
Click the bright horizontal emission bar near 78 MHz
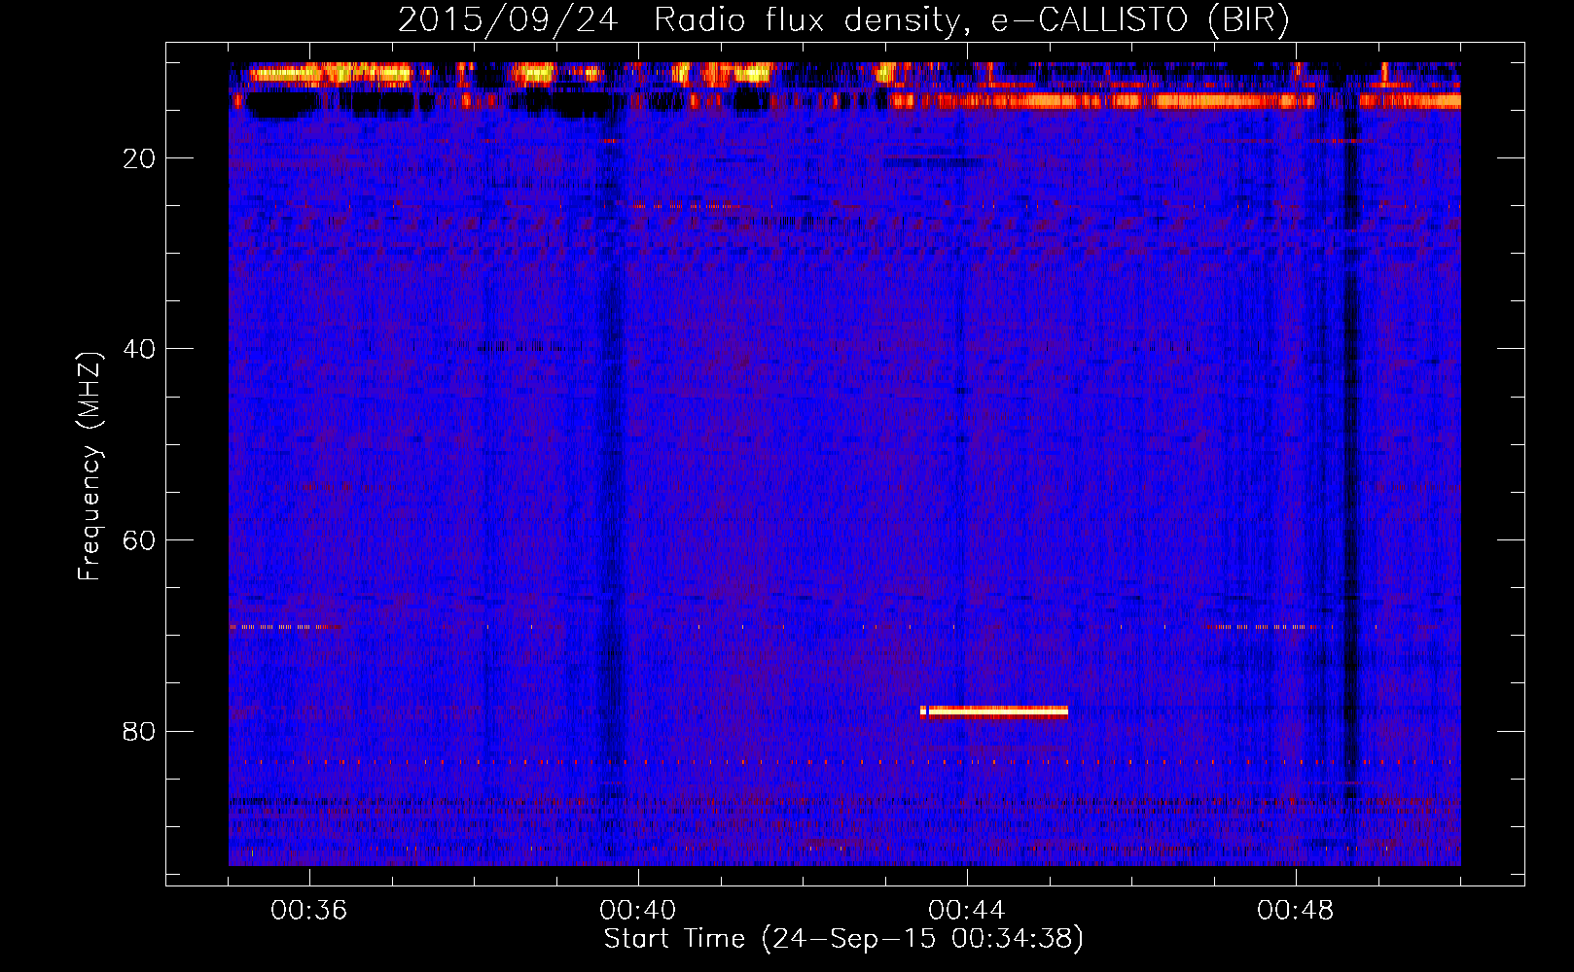994,712
